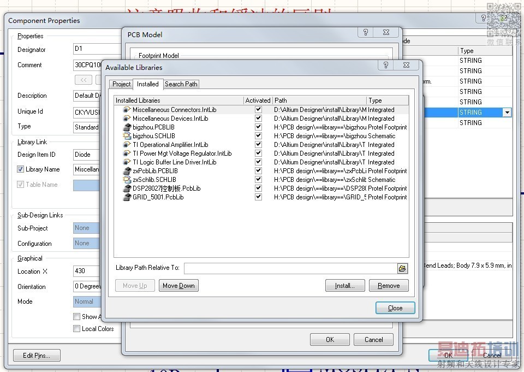Click the TI Power Mgt Voltage Regulator icon
Screen dimensions: 524x372
pyautogui.click(x=127, y=153)
